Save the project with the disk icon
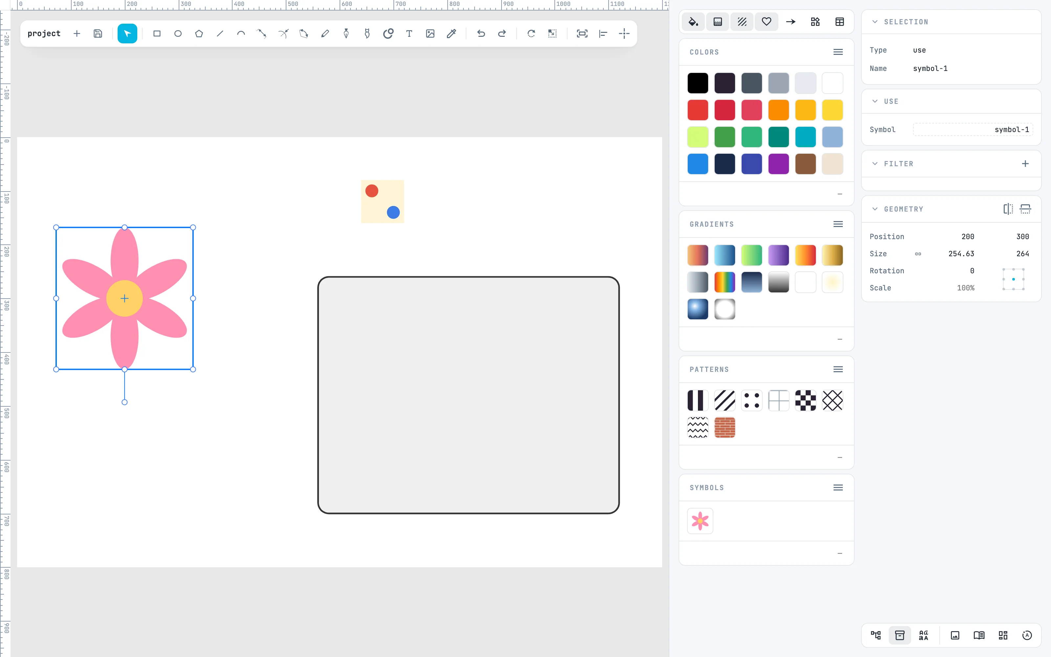Screen dimensions: 1051x657 (98, 34)
